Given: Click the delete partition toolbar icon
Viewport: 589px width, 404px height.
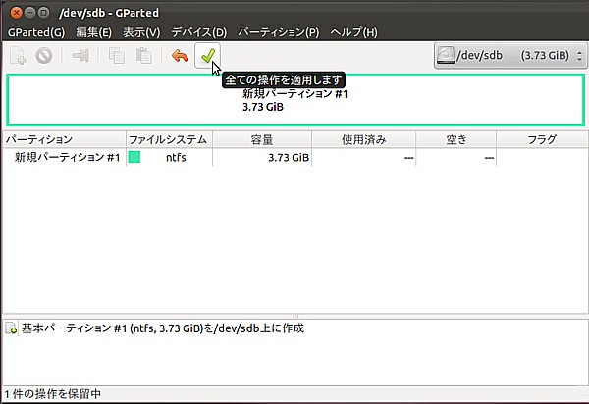Looking at the screenshot, I should pos(44,56).
